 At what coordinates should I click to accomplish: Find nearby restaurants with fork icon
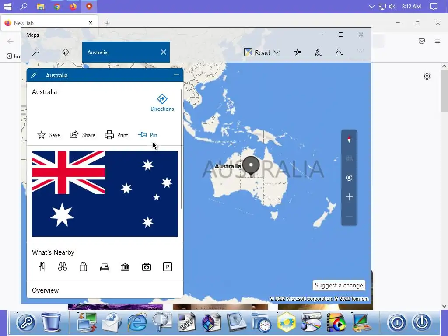click(42, 267)
